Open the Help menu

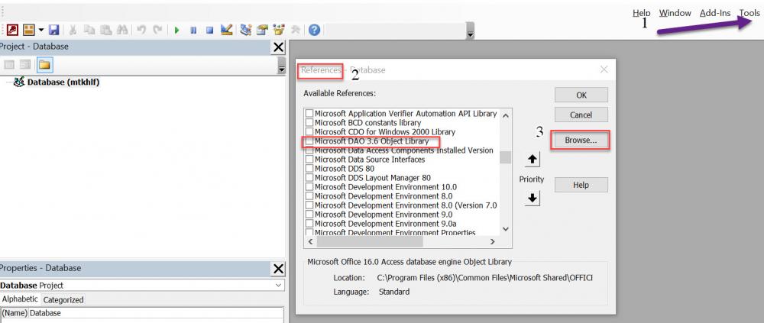click(641, 13)
